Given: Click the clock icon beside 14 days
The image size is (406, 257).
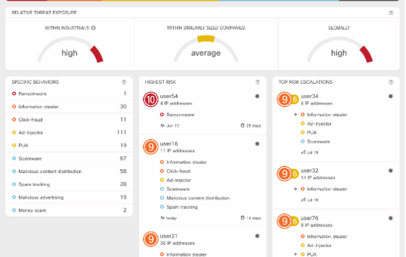Looking at the screenshot, I should point(242,218).
